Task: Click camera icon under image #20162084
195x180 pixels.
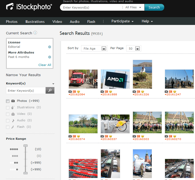Action: click(70, 91)
